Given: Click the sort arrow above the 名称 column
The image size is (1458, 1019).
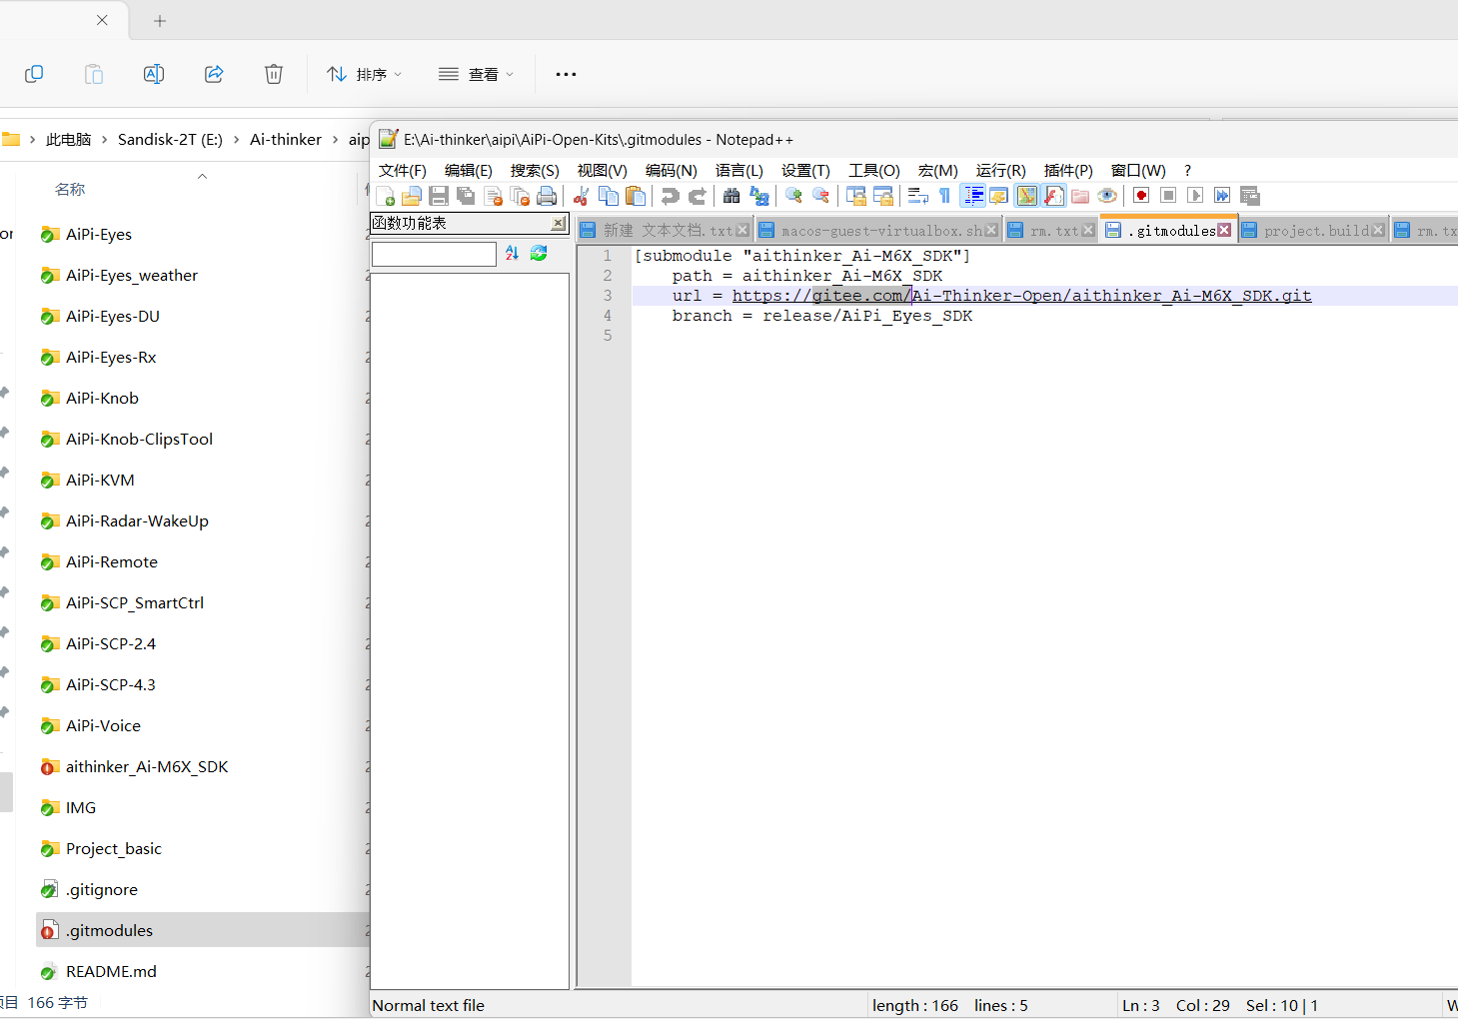Looking at the screenshot, I should tap(203, 176).
